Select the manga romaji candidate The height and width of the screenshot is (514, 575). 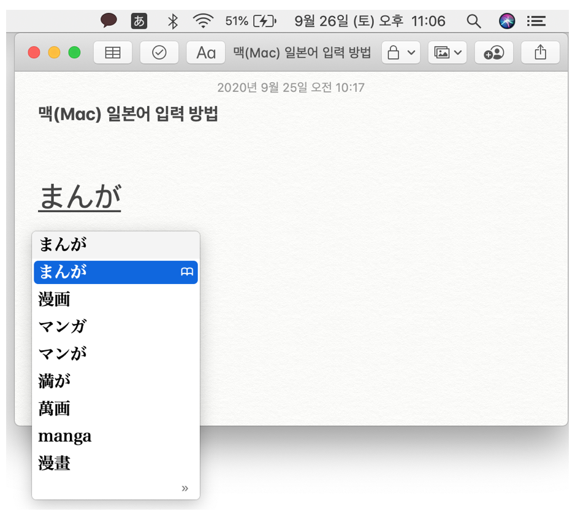click(x=116, y=436)
